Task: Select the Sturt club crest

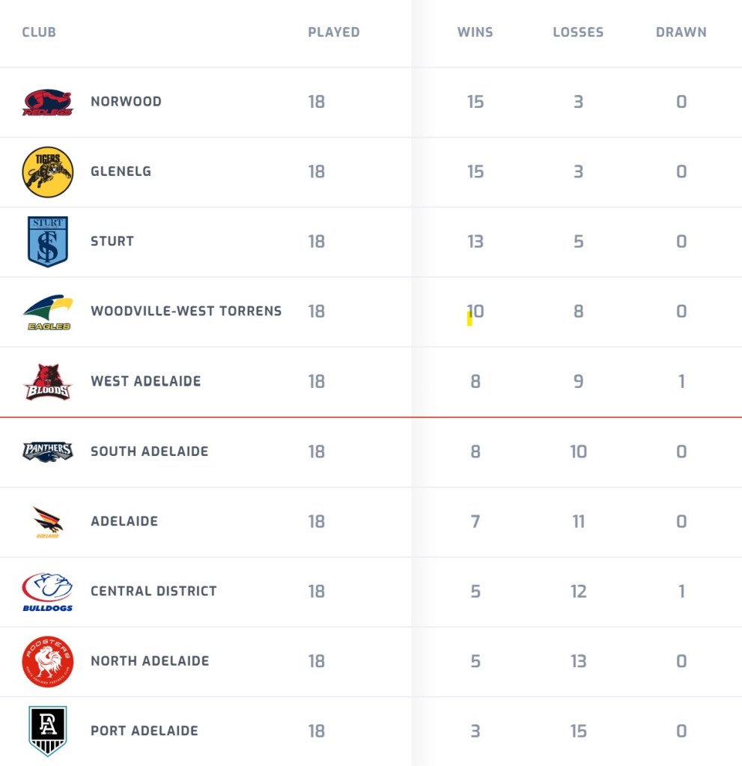Action: (48, 242)
